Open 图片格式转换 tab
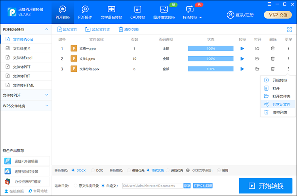This screenshot has width=297, height=196. click(164, 13)
